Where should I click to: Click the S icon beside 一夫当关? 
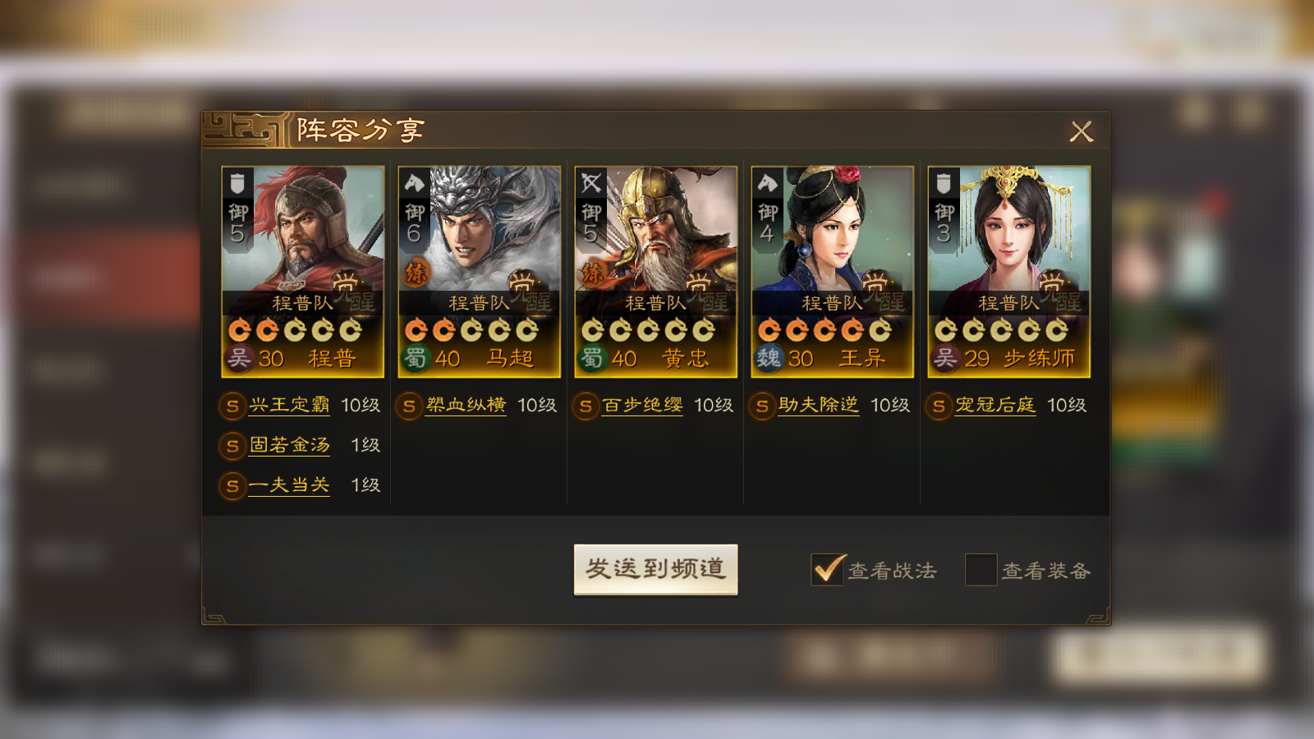(x=232, y=486)
